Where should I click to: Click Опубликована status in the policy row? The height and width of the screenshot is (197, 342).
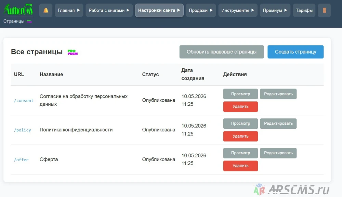click(159, 130)
